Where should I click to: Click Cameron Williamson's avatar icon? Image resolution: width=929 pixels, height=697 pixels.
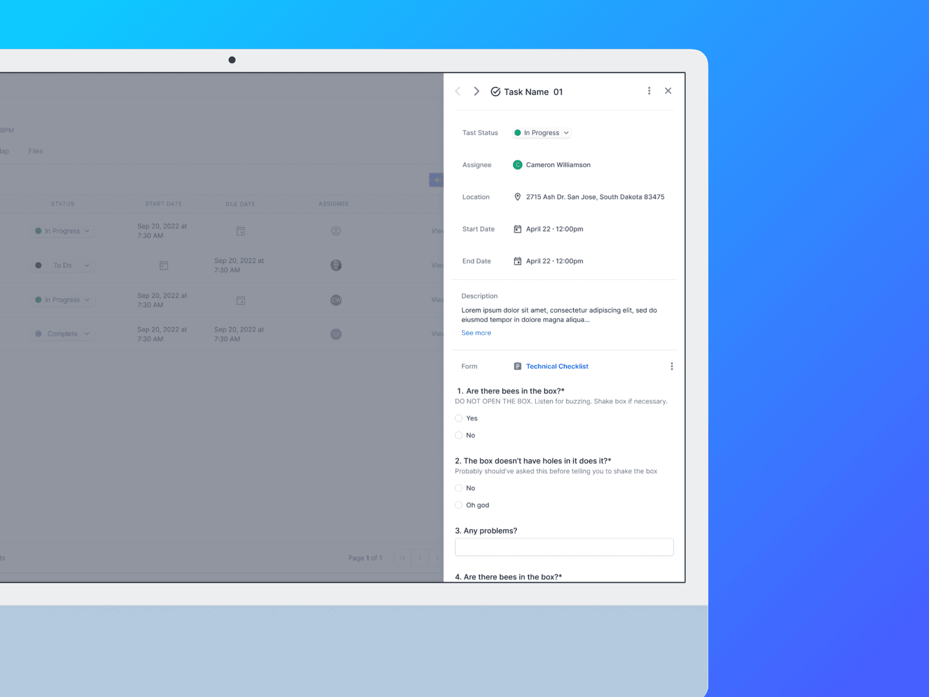click(x=517, y=165)
